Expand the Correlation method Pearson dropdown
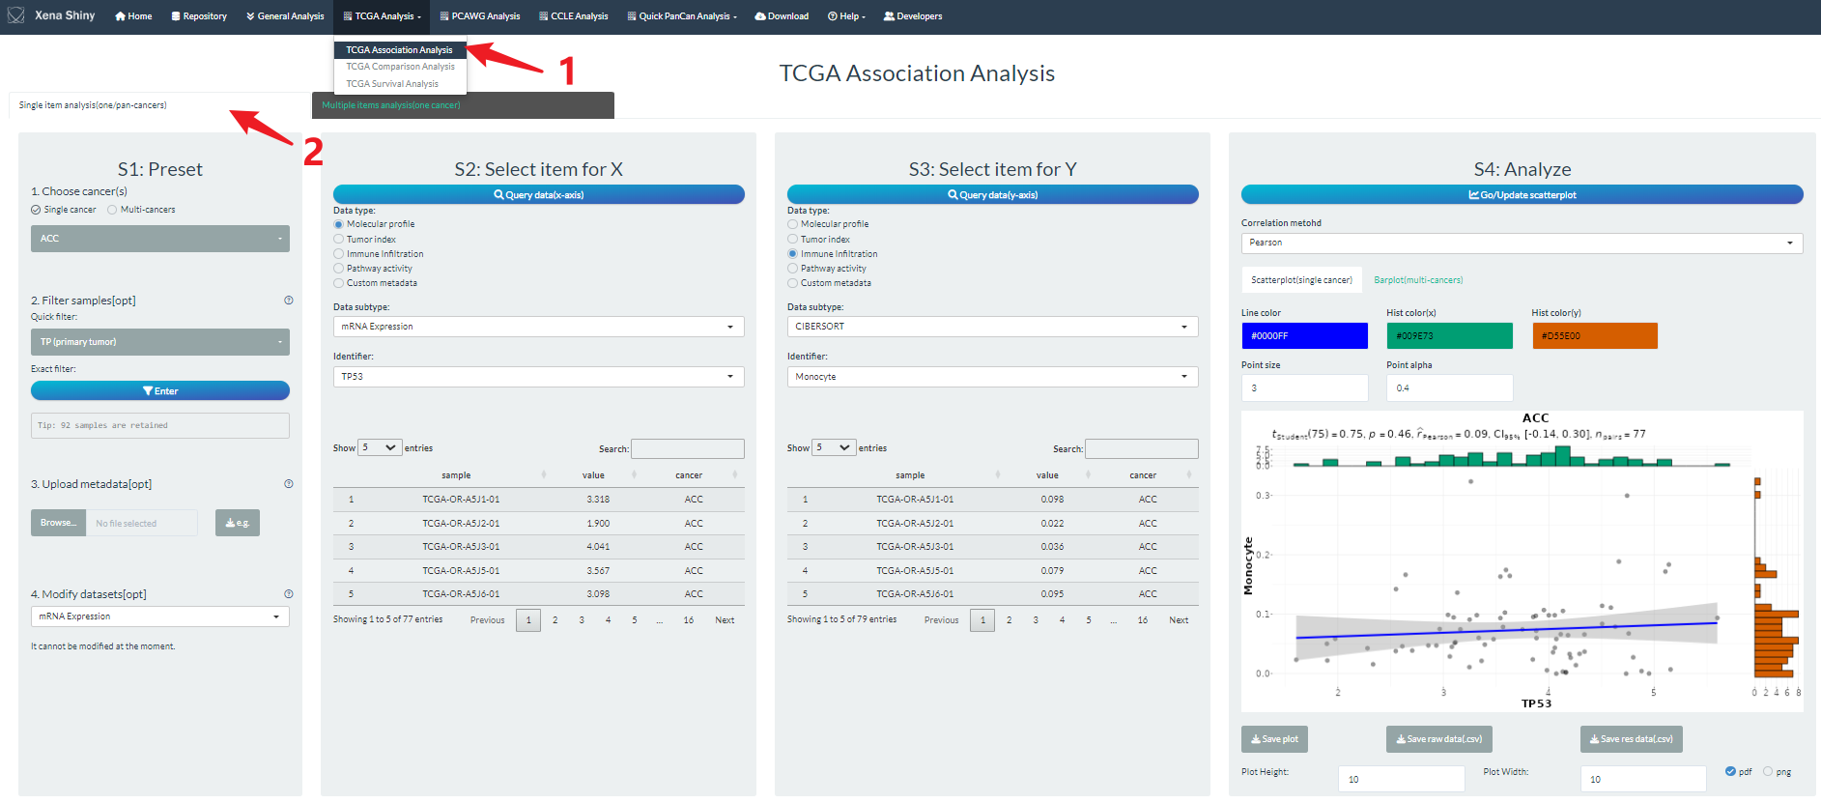The image size is (1821, 803). (x=1521, y=243)
